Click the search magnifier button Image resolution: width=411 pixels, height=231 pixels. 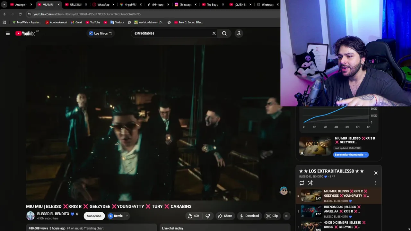click(x=224, y=33)
